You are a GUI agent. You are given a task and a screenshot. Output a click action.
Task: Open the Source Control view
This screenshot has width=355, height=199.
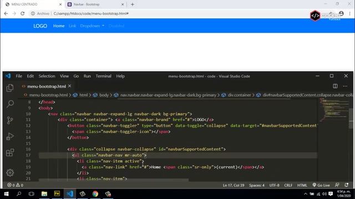click(x=10, y=121)
